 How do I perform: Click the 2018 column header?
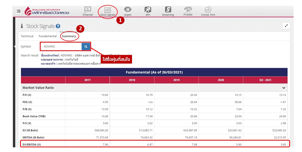(x=132, y=80)
